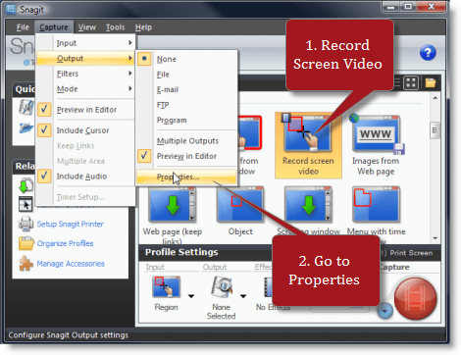Toggle Preview in Editor in Output submenu
Image resolution: width=461 pixels, height=355 pixels.
pos(186,156)
